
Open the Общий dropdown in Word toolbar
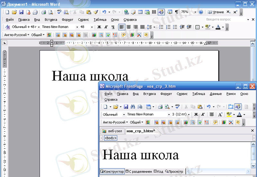38,35
